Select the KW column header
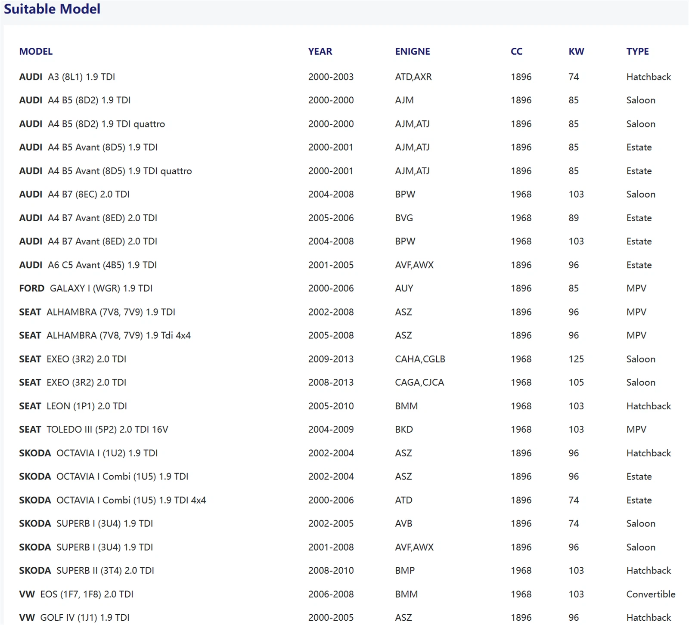This screenshot has width=689, height=625. pyautogui.click(x=576, y=52)
